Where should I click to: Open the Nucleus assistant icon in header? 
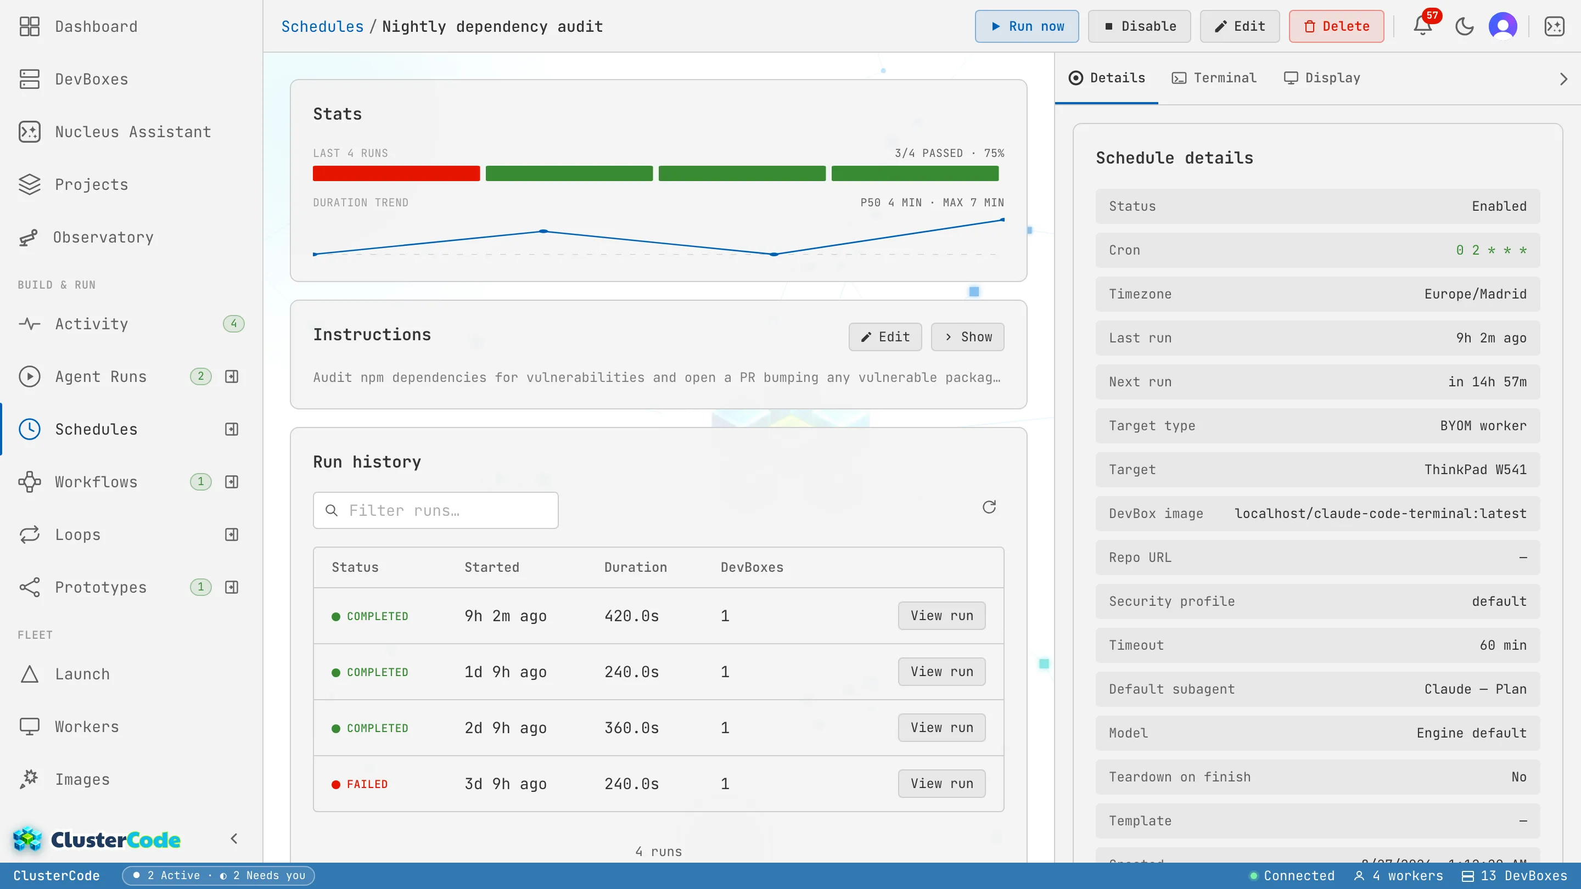(1555, 26)
